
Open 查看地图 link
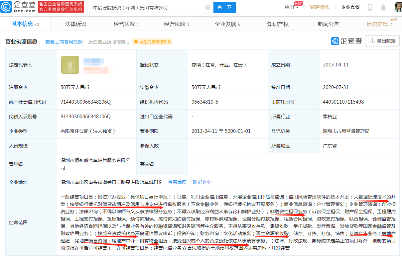tap(177, 182)
